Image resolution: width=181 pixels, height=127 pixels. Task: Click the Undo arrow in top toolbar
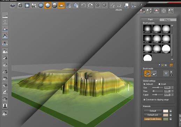point(84,5)
